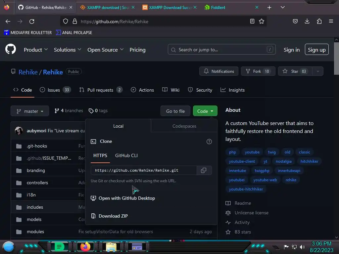Click the browser back arrow
The image size is (339, 254).
(8, 21)
